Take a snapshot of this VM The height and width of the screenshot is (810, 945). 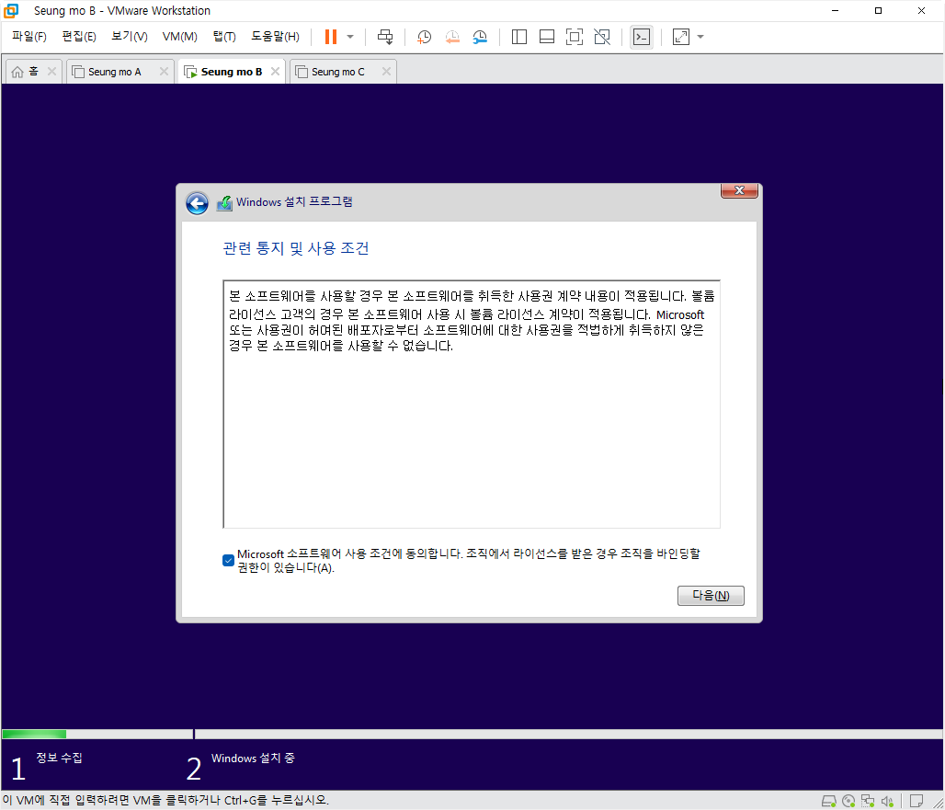point(425,37)
